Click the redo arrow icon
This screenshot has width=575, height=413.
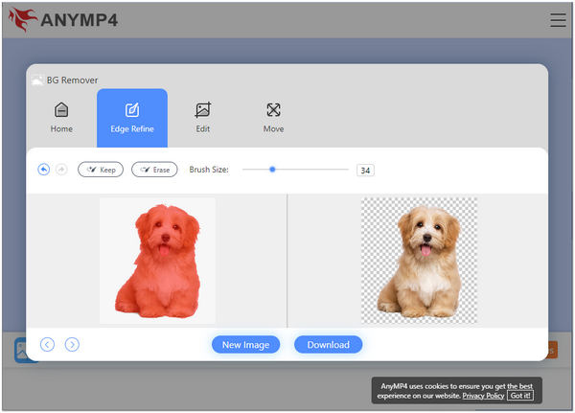tap(61, 170)
